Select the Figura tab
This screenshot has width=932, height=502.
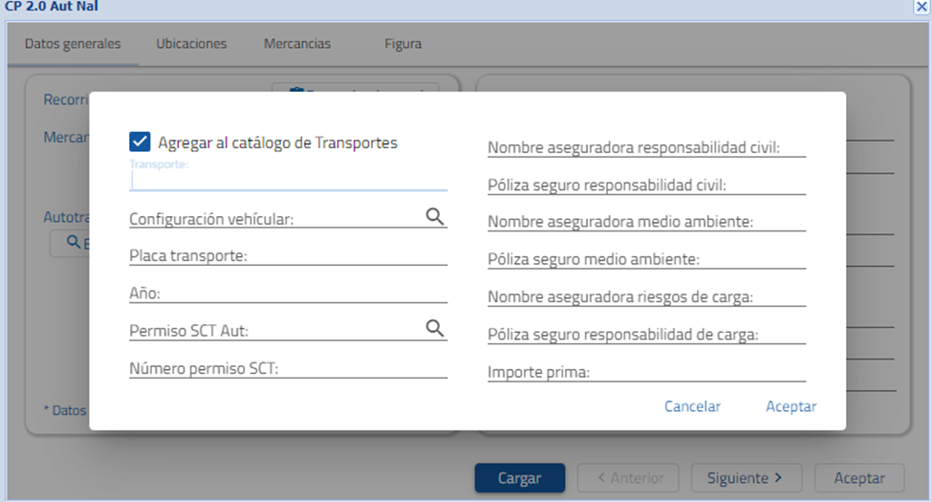(402, 44)
